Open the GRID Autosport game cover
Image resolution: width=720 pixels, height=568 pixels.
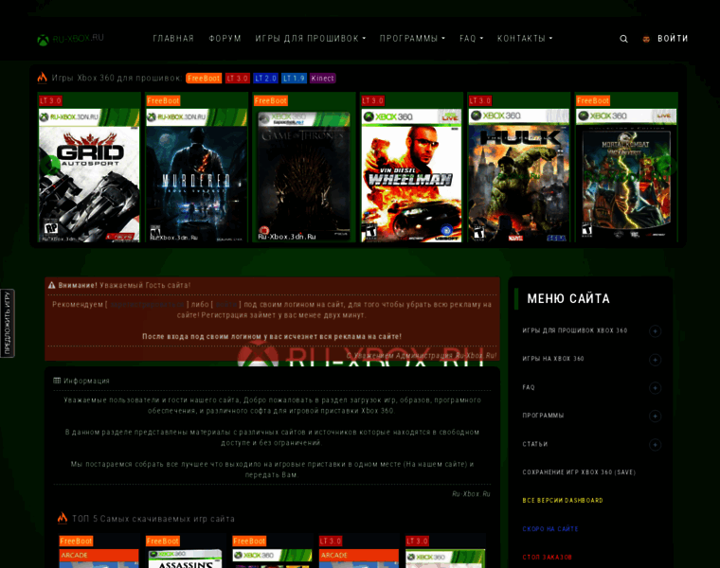pyautogui.click(x=89, y=174)
